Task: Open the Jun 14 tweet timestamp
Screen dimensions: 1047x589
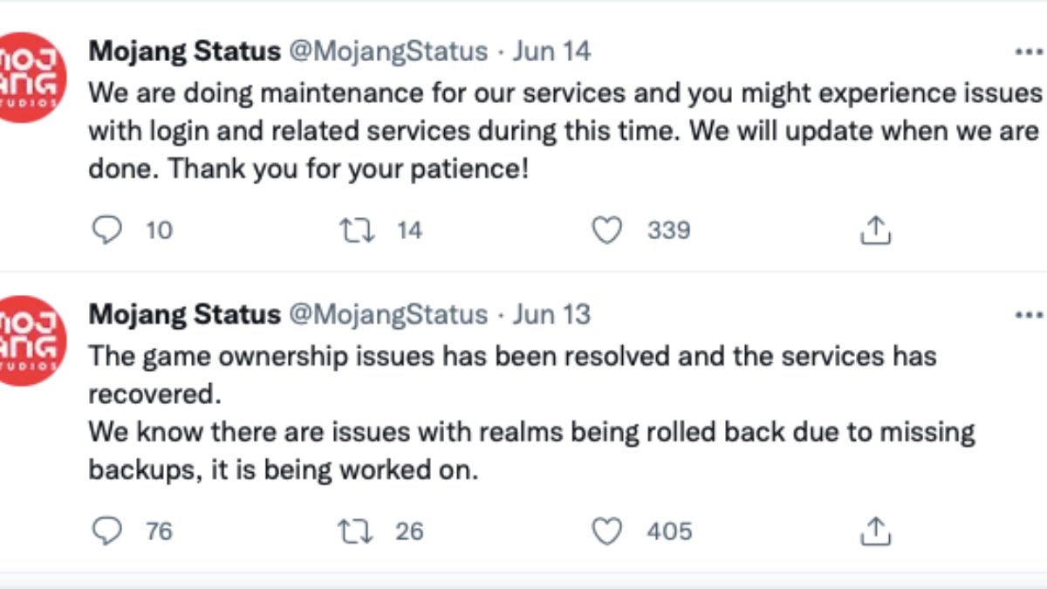Action: pyautogui.click(x=551, y=51)
